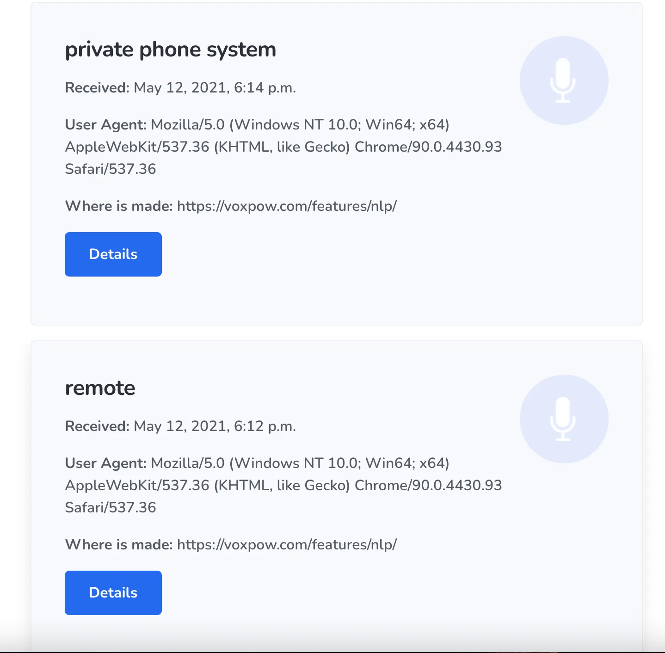Screen dimensions: 665x653
Task: Click 'Where is made' label in private phone system card
Action: tap(119, 206)
